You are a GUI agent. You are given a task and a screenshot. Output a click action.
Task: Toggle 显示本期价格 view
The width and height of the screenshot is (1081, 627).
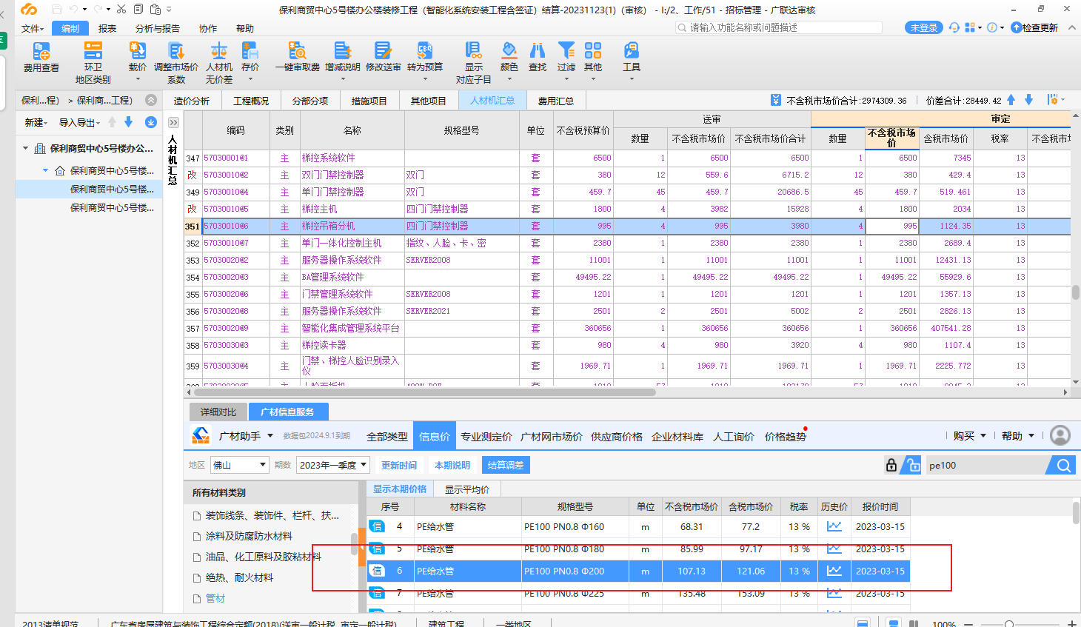[400, 489]
